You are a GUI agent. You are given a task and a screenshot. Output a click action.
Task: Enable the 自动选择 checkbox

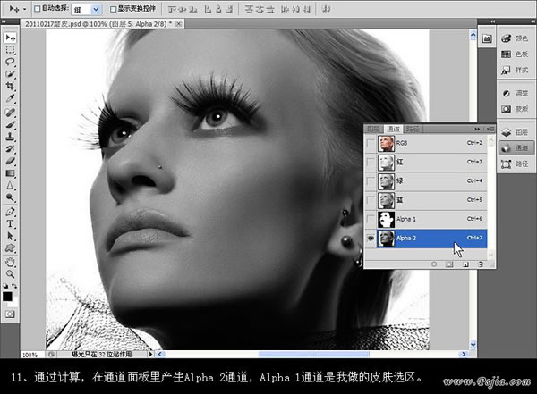coord(38,9)
